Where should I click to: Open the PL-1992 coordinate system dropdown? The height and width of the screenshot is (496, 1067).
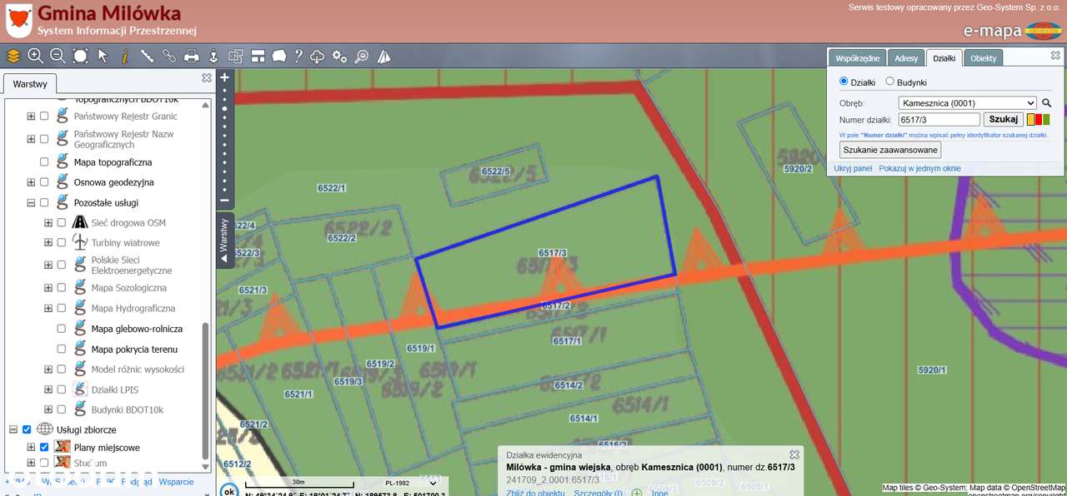410,483
